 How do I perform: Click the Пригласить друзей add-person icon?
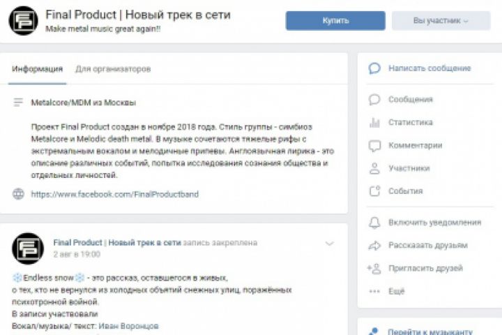pos(374,268)
